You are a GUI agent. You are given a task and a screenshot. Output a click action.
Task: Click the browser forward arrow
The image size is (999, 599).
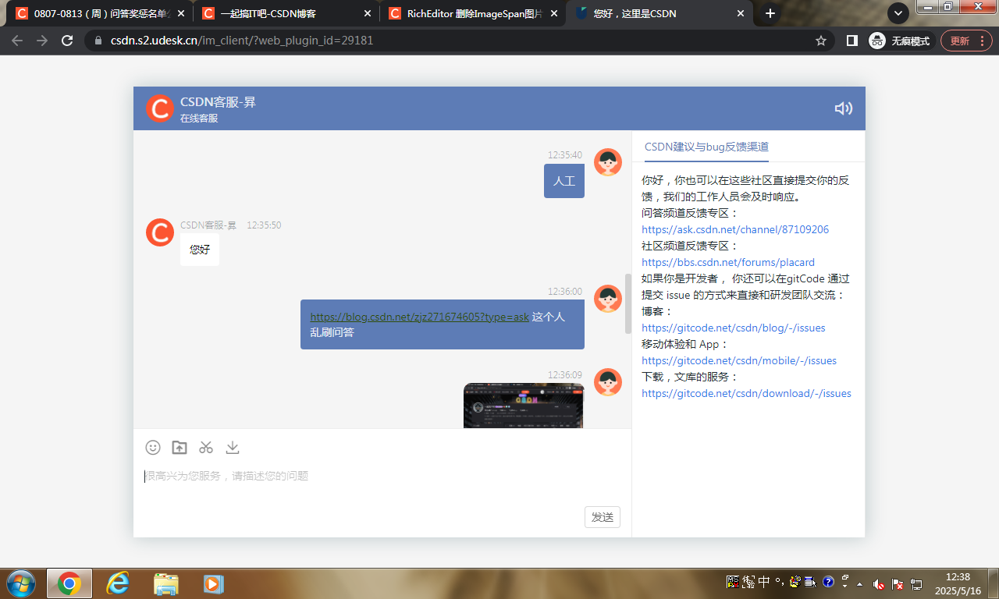click(42, 41)
